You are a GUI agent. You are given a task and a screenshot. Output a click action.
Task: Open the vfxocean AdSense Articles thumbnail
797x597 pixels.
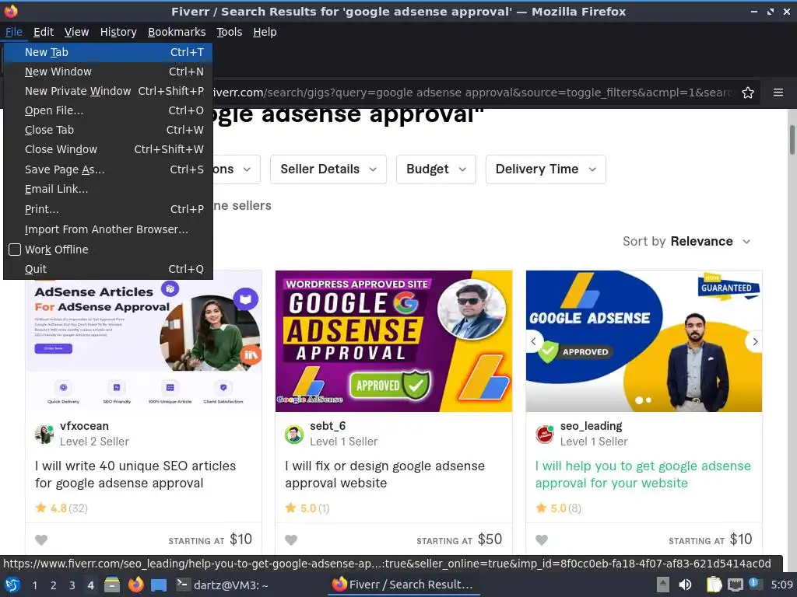pyautogui.click(x=144, y=345)
